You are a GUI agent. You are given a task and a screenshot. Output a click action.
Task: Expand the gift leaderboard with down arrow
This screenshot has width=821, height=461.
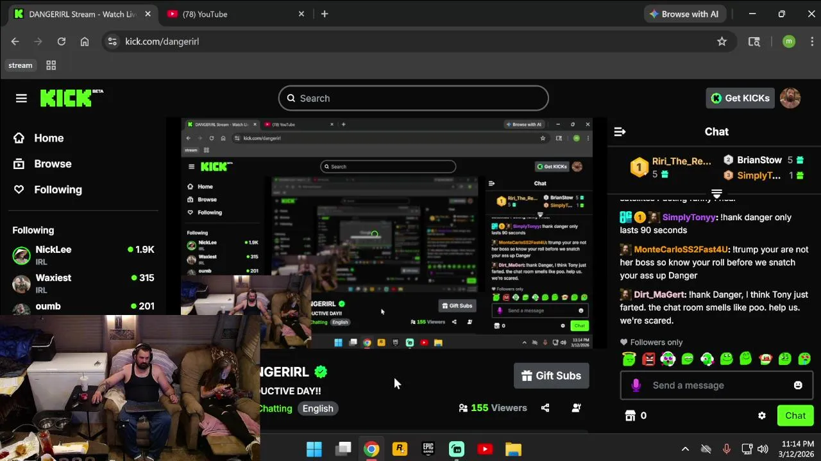[716, 193]
